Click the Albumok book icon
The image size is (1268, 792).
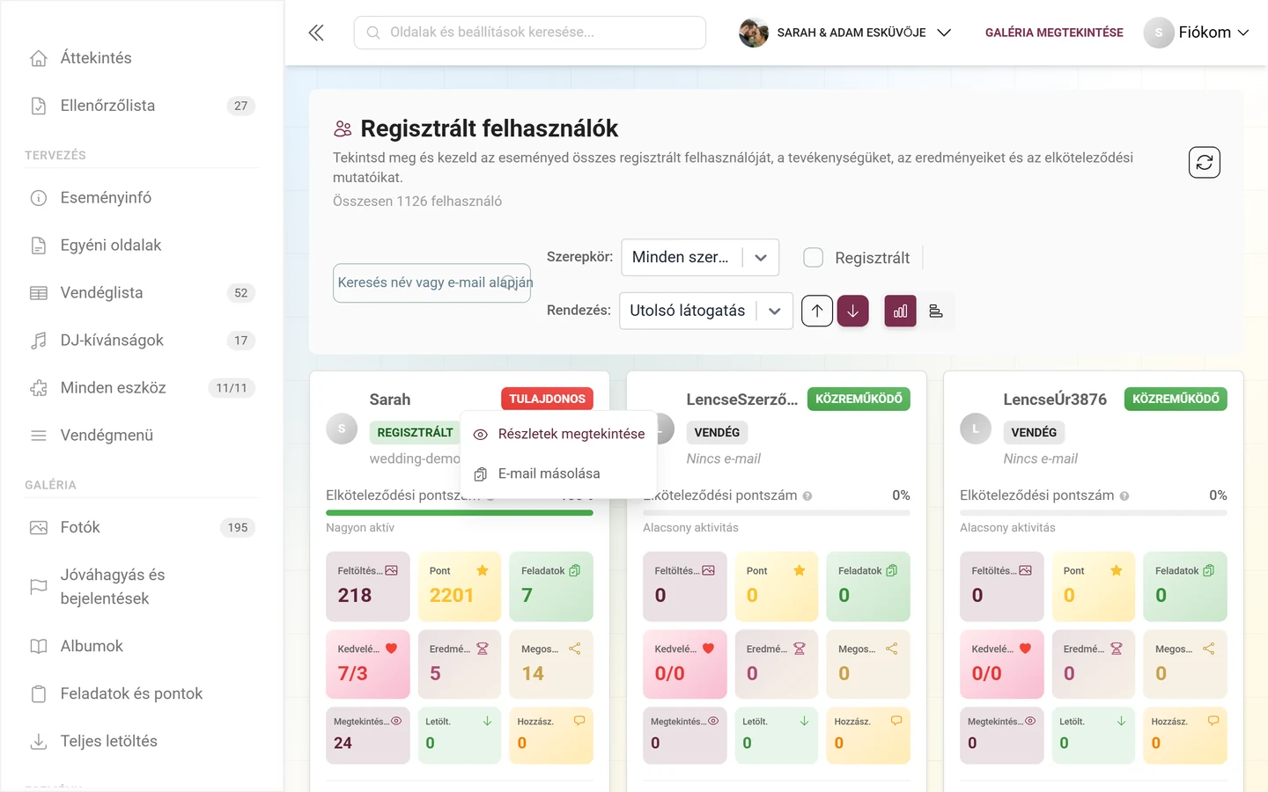[x=39, y=646]
